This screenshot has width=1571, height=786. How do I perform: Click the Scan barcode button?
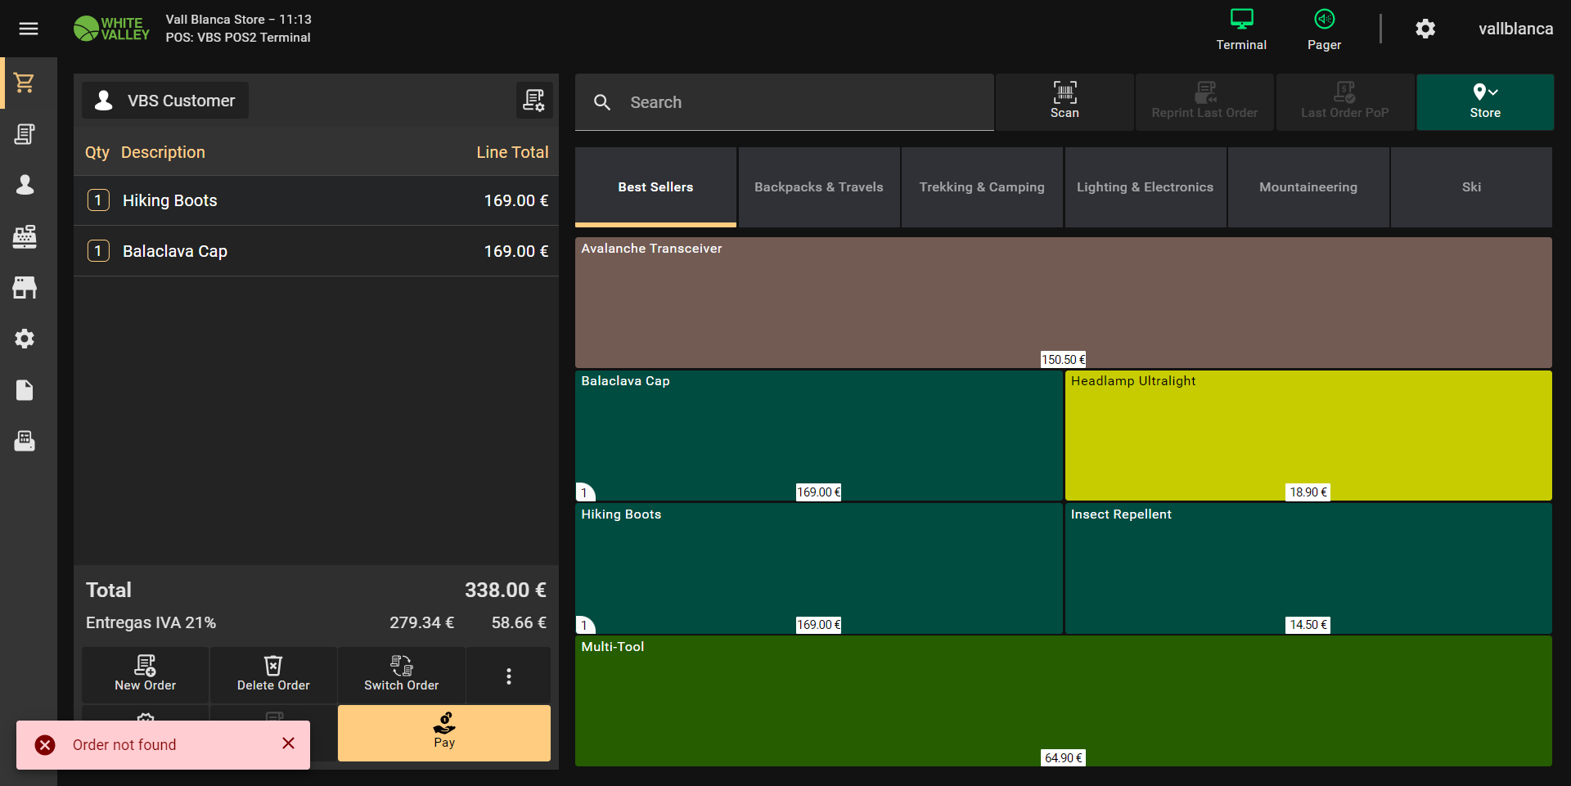[x=1064, y=101]
